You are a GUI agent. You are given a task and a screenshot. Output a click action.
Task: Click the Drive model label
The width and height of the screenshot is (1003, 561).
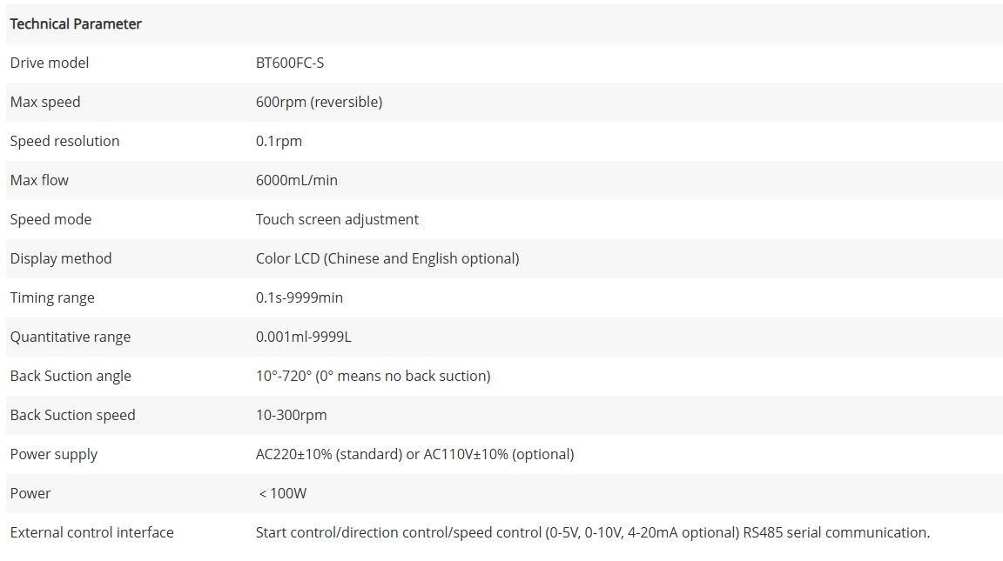pos(50,63)
